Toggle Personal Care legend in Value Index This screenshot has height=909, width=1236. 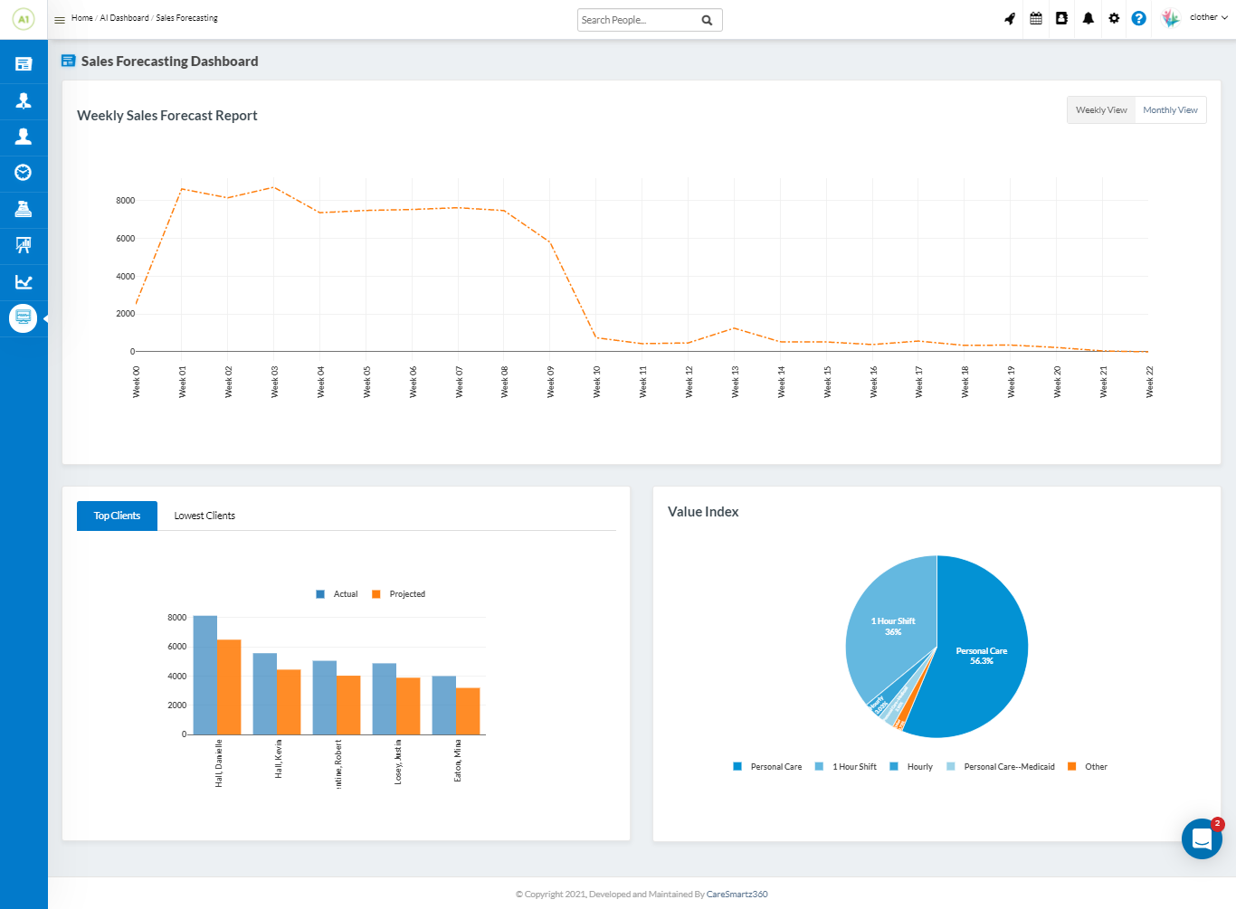[767, 767]
